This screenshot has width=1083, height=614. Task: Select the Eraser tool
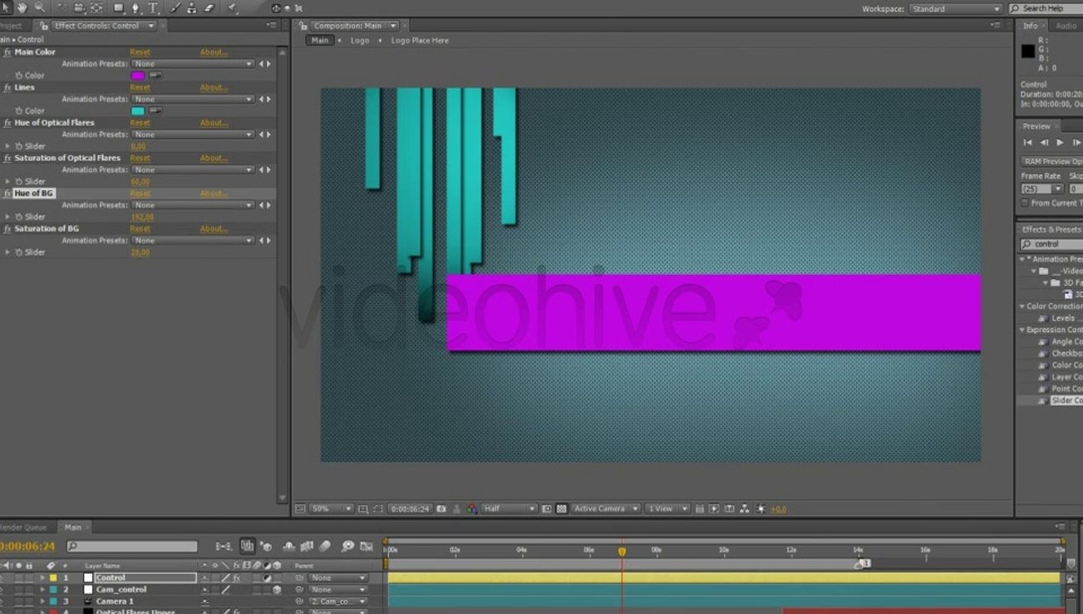209,8
